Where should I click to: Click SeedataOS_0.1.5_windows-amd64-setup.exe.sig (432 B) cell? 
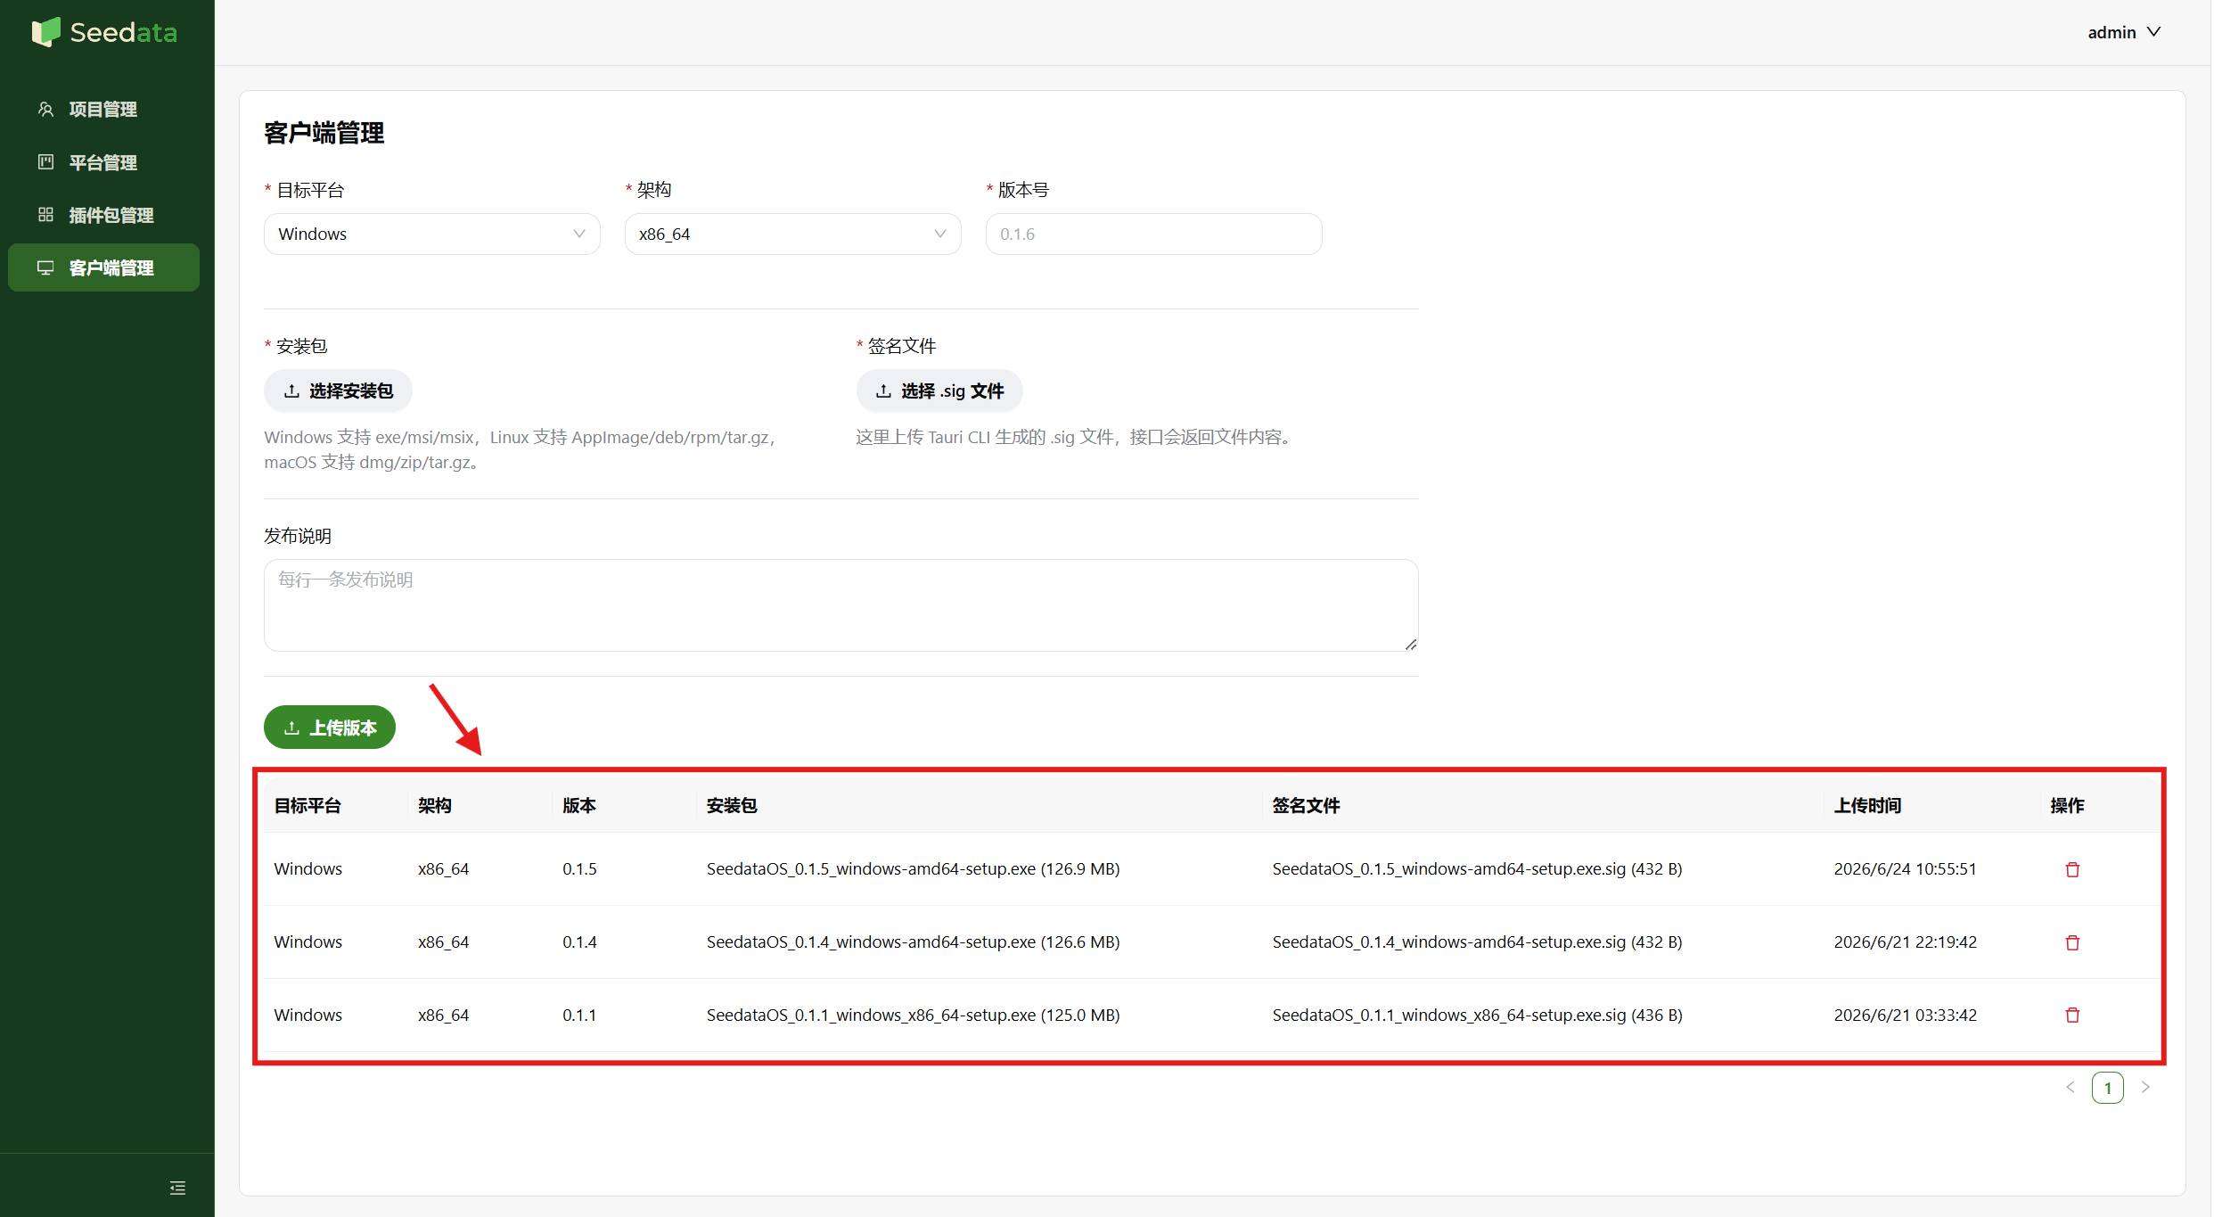coord(1477,868)
